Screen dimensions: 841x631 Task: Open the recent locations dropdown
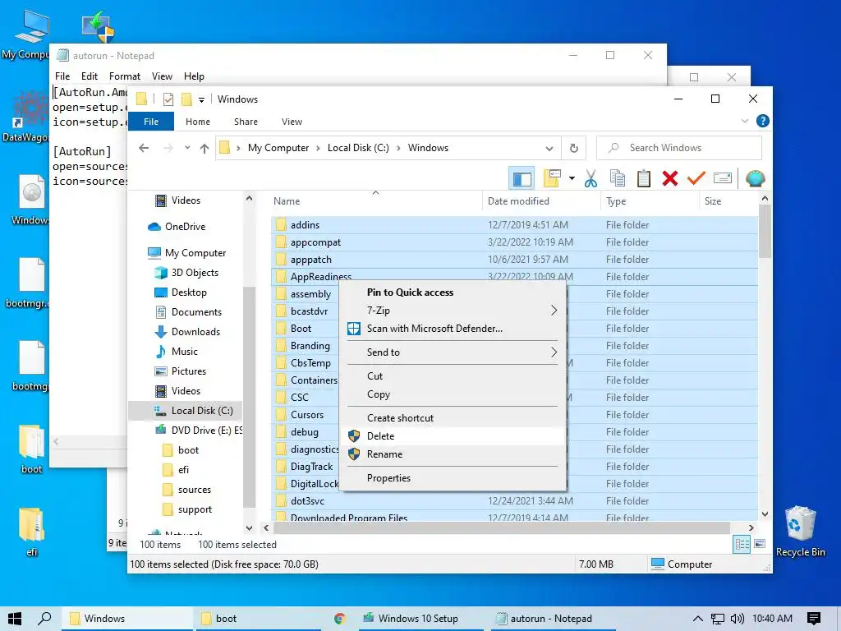[187, 148]
